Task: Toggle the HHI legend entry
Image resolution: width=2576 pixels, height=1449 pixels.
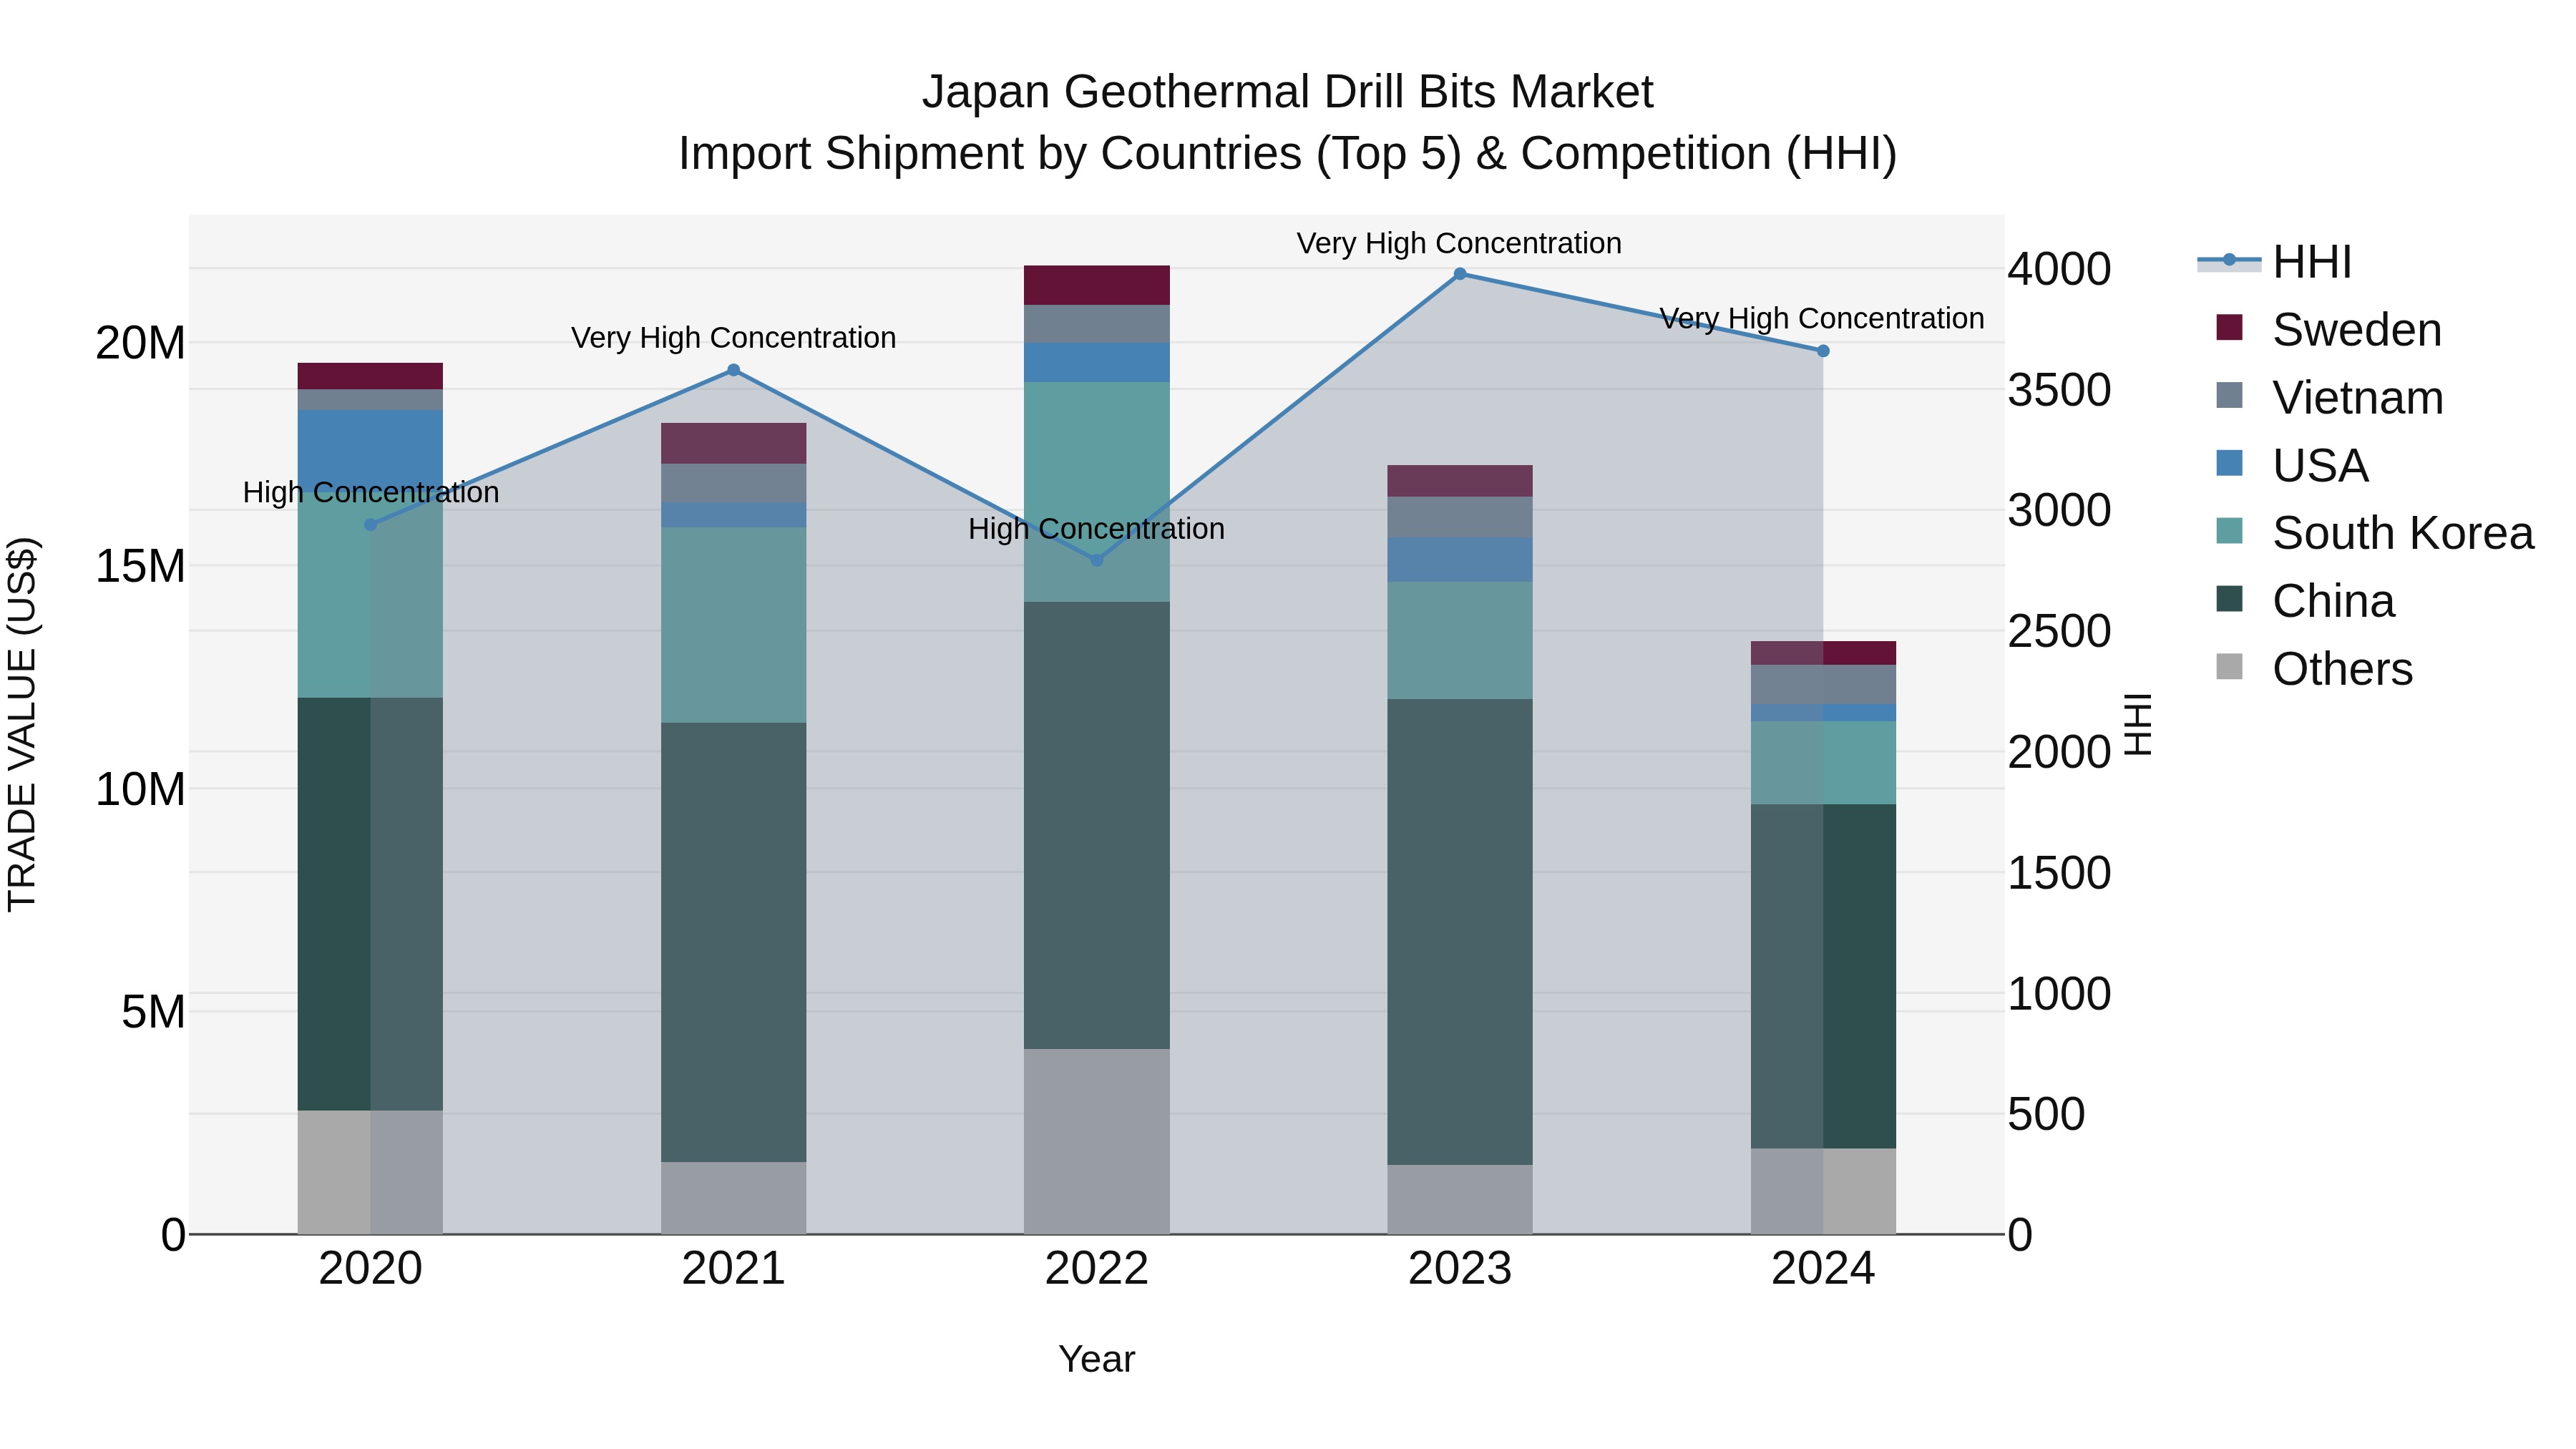Action: coord(2311,262)
